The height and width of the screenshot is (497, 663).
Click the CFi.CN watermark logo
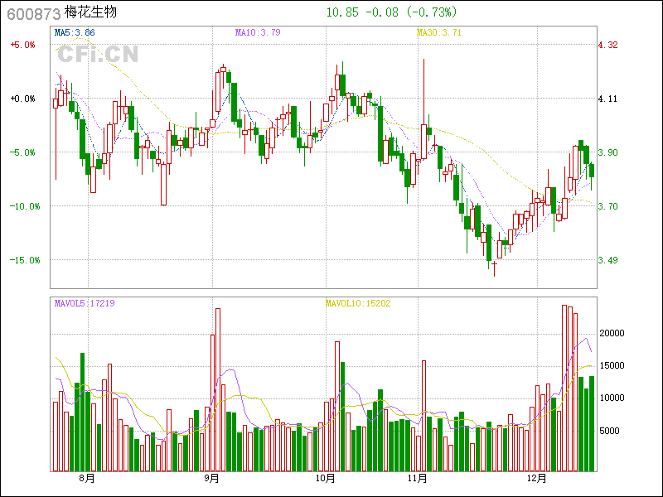tap(97, 54)
